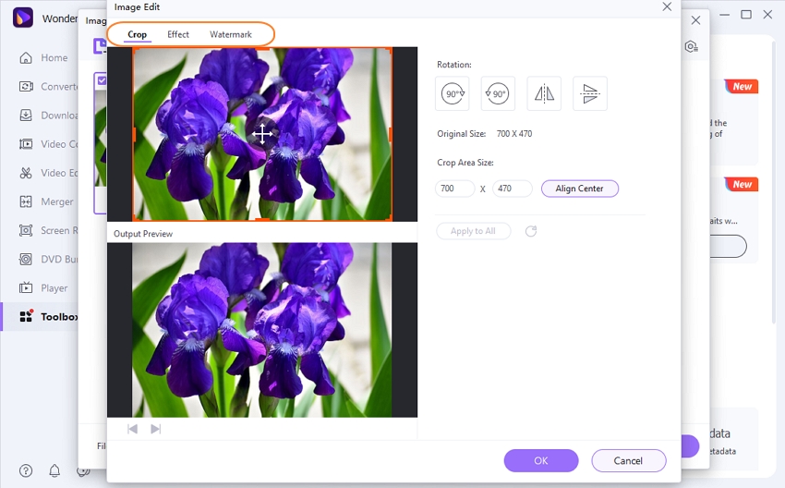Screen dimensions: 785x488
Task: Click the Output Preview image
Action: tap(262, 330)
